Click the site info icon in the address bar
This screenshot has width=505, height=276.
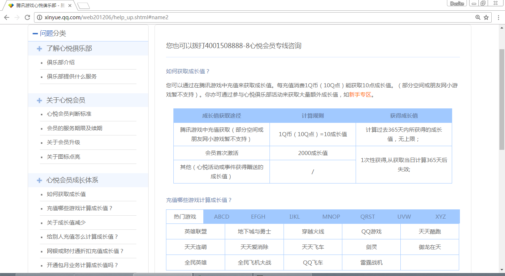(40, 17)
